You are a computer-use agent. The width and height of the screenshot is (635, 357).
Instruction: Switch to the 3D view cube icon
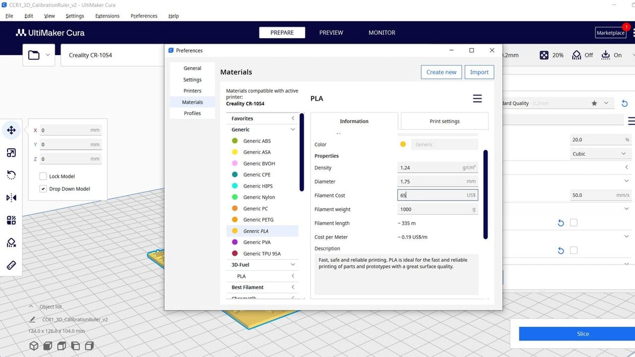[x=34, y=346]
